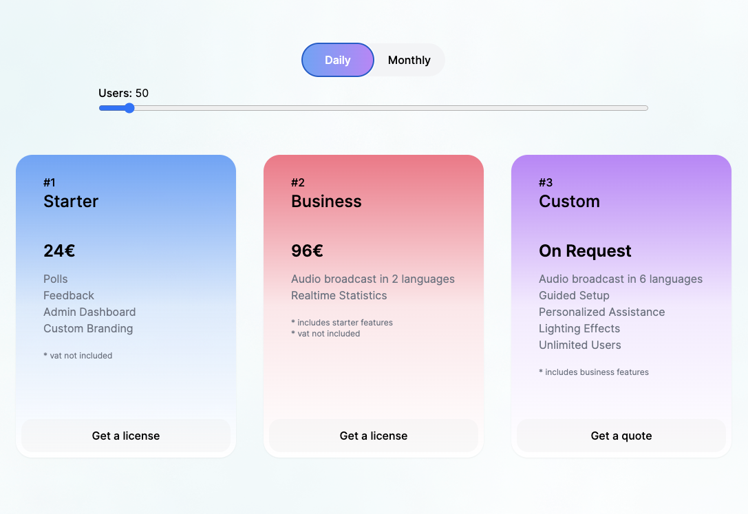Click the Custom Branding feature
The width and height of the screenshot is (748, 514).
click(x=88, y=328)
